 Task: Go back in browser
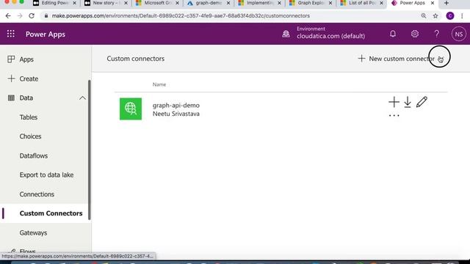[x=8, y=16]
